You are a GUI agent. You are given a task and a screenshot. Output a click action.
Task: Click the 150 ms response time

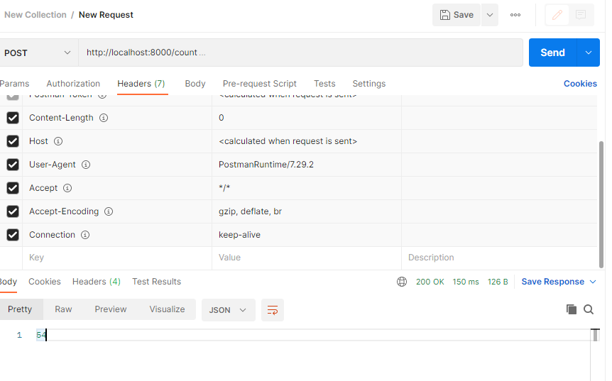pos(465,282)
